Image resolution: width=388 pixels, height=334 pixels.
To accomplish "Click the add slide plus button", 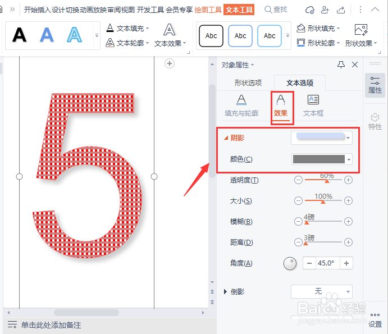I will pos(170,63).
